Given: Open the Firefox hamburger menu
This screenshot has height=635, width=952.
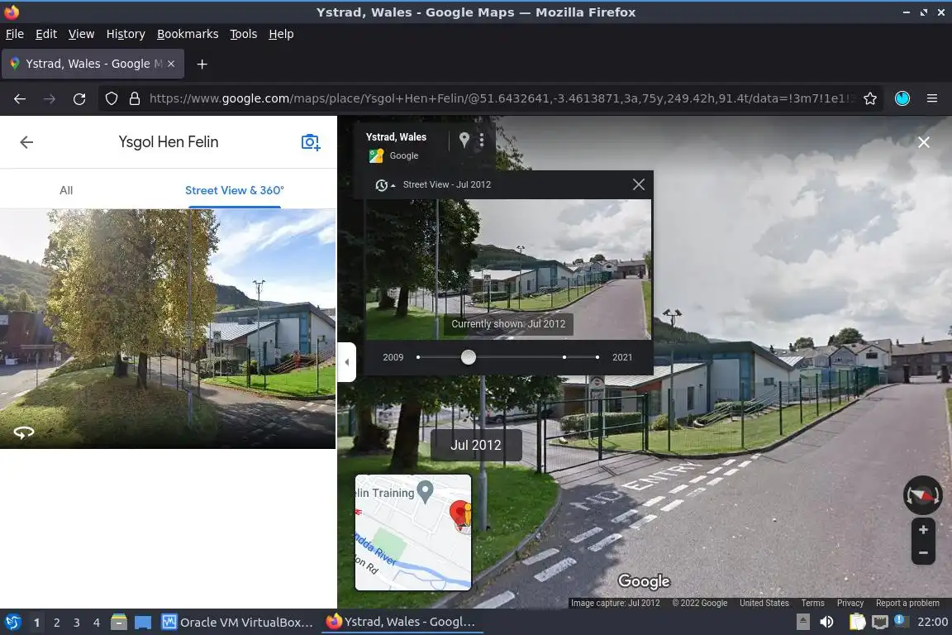Looking at the screenshot, I should 932,98.
